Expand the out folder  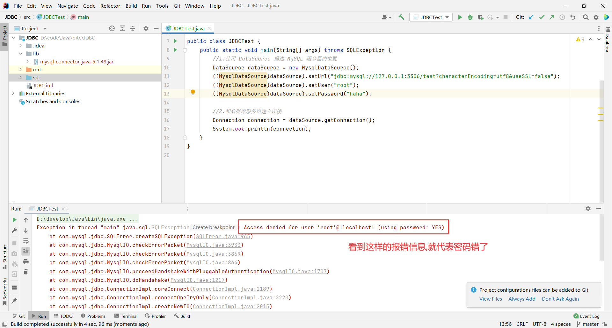click(x=20, y=69)
